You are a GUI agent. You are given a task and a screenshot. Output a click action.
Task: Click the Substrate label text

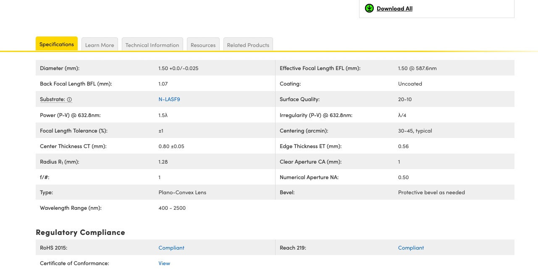(52, 99)
